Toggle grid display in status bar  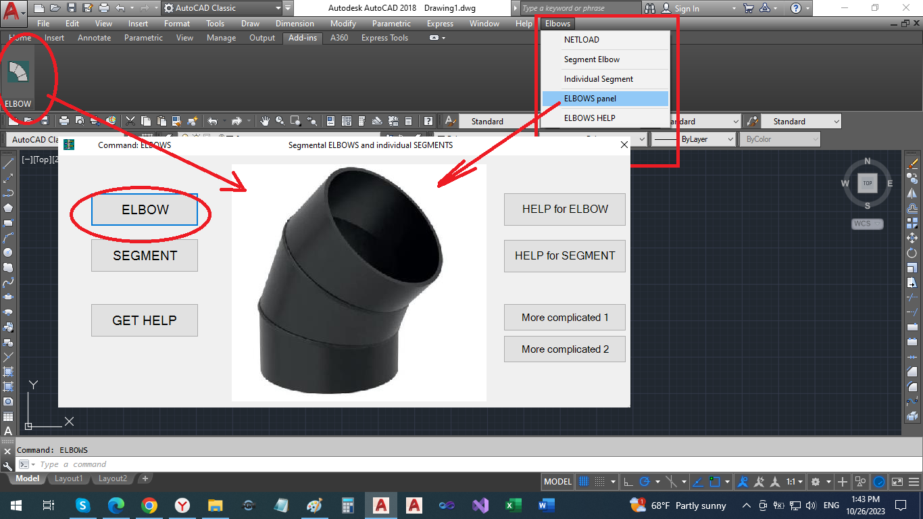(584, 482)
